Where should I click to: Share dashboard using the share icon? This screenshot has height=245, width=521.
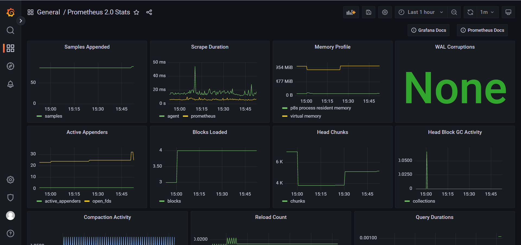[149, 12]
